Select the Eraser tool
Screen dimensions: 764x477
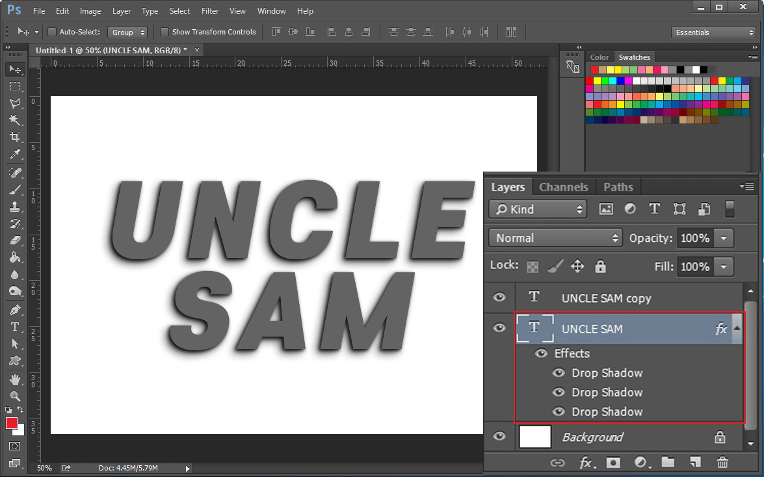[15, 240]
